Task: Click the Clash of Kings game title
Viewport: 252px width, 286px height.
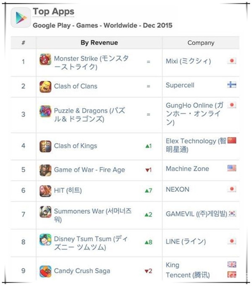Action: 76,146
